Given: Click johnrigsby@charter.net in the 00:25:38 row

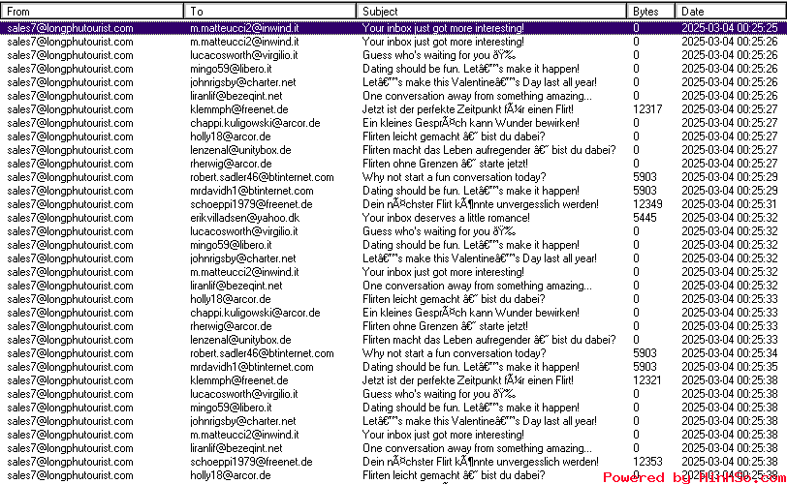Looking at the screenshot, I should click(243, 420).
